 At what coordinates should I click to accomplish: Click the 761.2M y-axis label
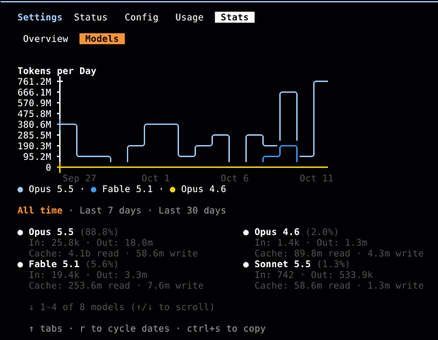[x=34, y=82]
